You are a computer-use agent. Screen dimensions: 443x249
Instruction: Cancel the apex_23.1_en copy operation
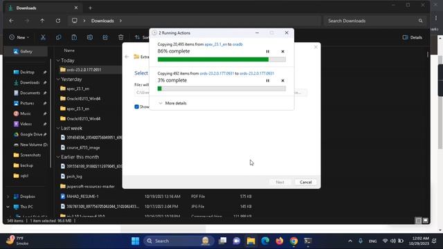(x=282, y=51)
